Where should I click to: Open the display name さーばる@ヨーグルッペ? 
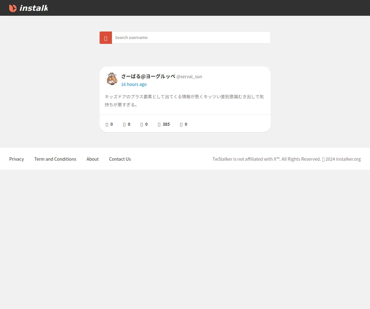[148, 76]
